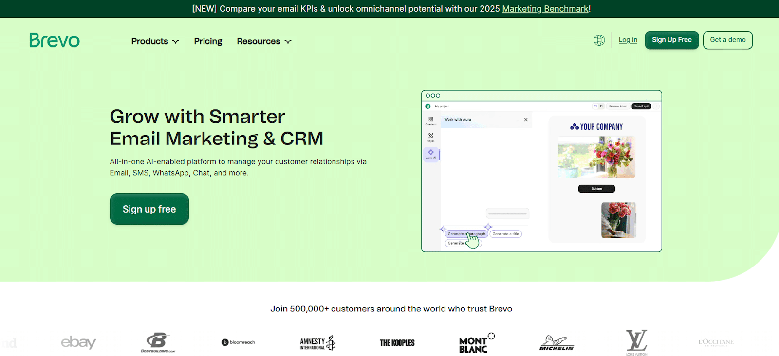Follow the Marketing Benchmark banner link
The height and width of the screenshot is (356, 779).
(545, 9)
